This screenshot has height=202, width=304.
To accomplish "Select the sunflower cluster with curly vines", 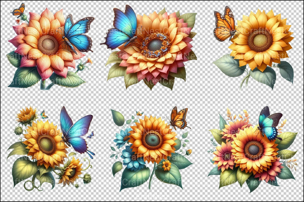I will [51, 149].
